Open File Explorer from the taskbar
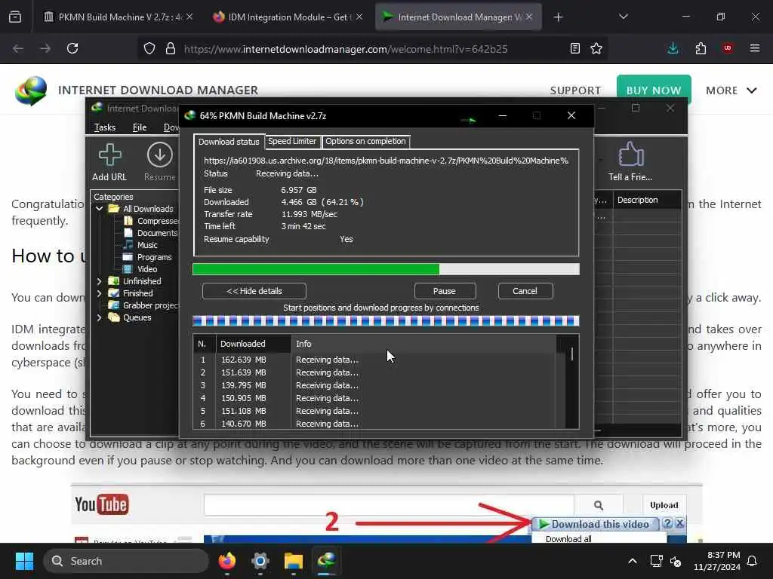The height and width of the screenshot is (579, 773). [294, 561]
